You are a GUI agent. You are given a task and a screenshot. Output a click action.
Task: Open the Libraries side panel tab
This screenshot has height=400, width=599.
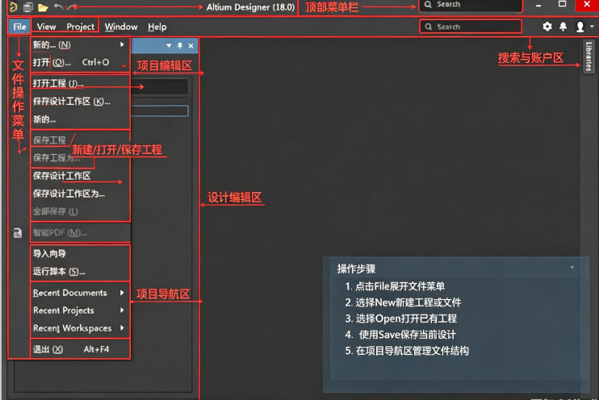pos(589,56)
